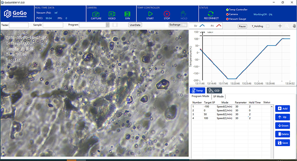The height and width of the screenshot is (161, 297).
Task: Start VIDEO recording
Action: point(112,14)
